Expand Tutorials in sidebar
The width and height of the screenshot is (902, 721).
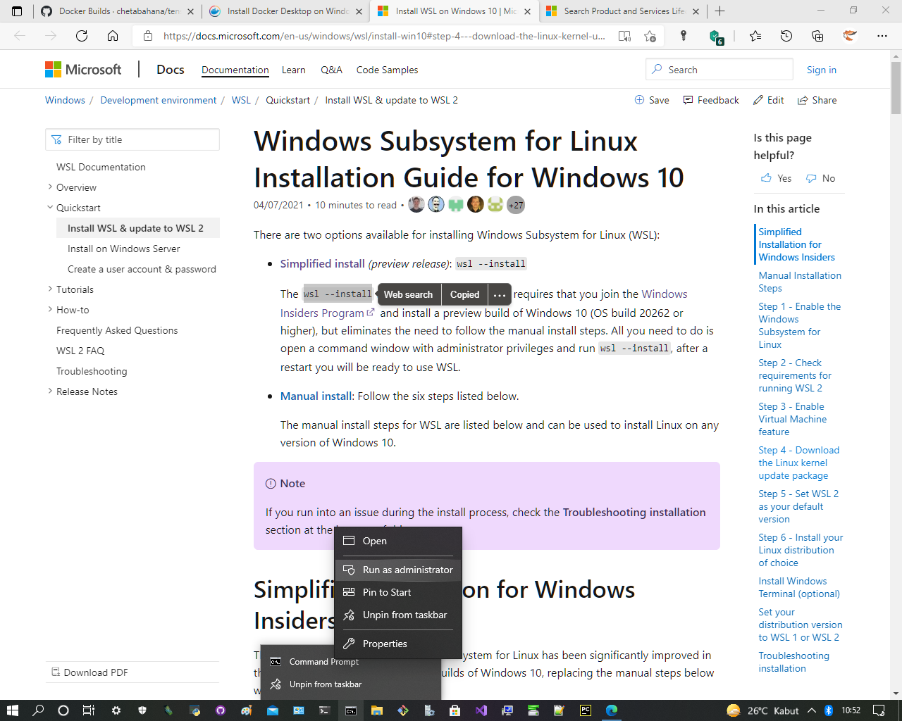pyautogui.click(x=50, y=289)
